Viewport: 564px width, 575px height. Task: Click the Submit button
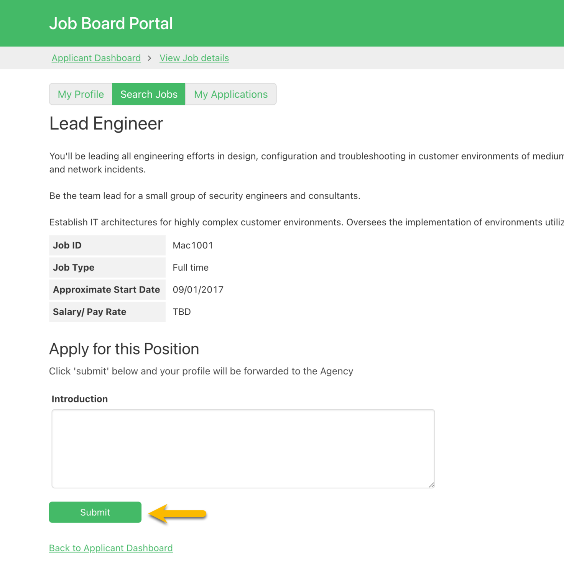(95, 512)
